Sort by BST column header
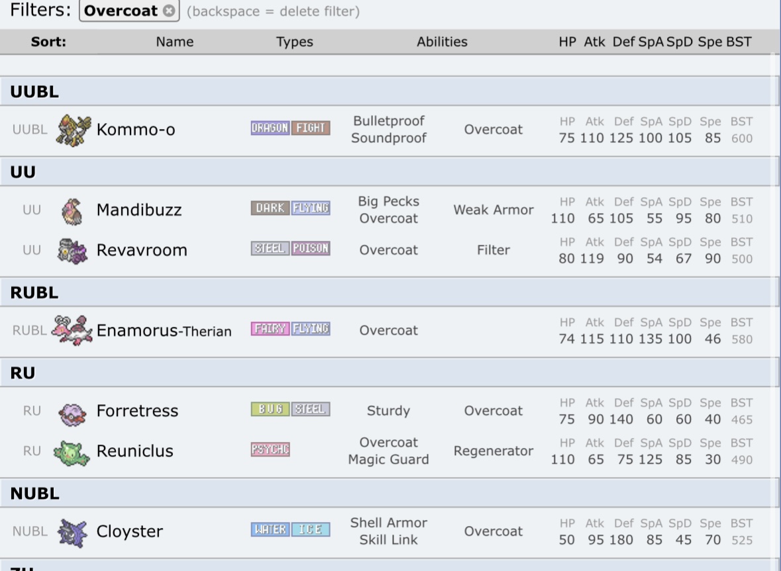781x571 pixels. coord(739,42)
